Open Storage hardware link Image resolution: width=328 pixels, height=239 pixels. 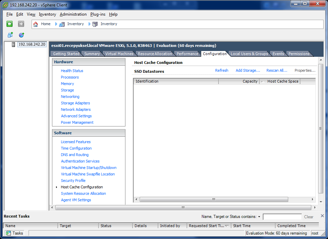pos(67,90)
